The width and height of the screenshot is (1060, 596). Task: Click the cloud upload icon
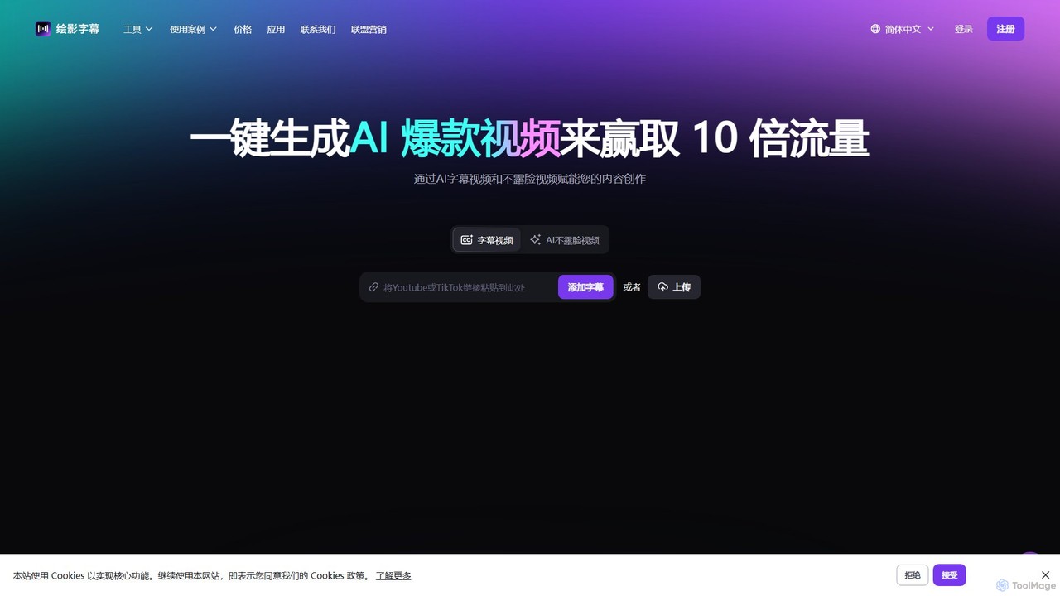pos(662,287)
